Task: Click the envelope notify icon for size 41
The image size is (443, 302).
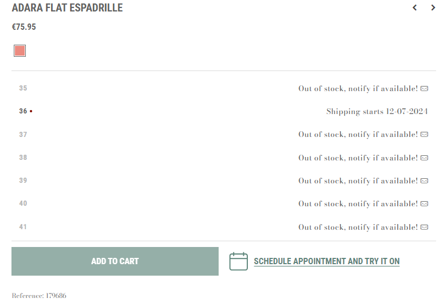Action: tap(424, 227)
